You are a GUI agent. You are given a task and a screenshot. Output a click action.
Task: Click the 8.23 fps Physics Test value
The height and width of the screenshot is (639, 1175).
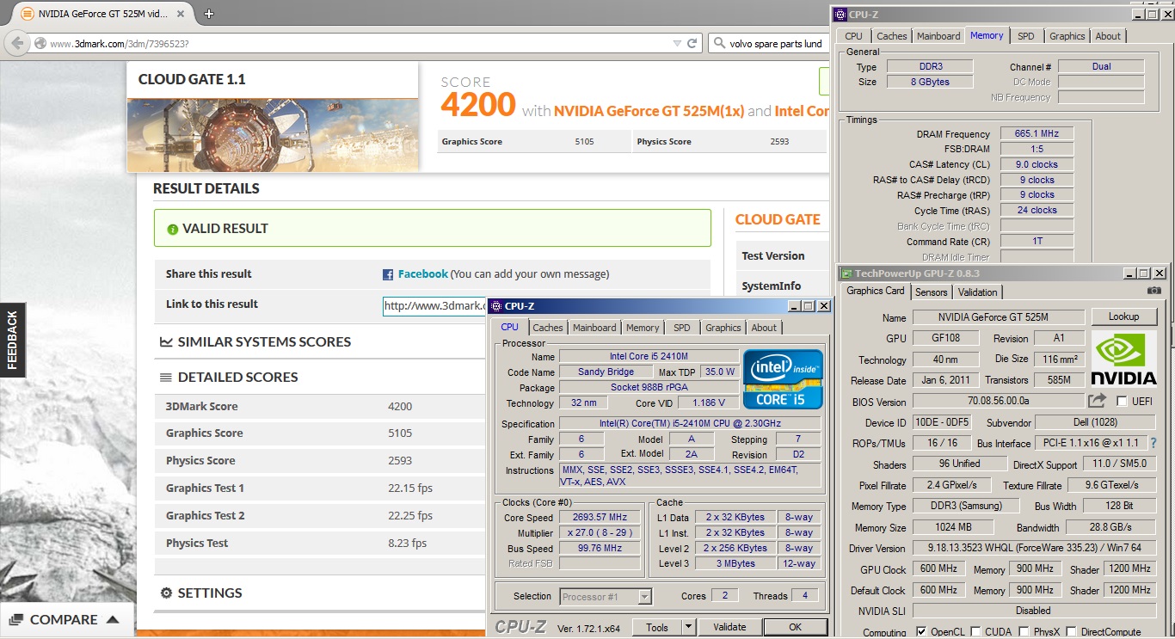[x=407, y=544]
